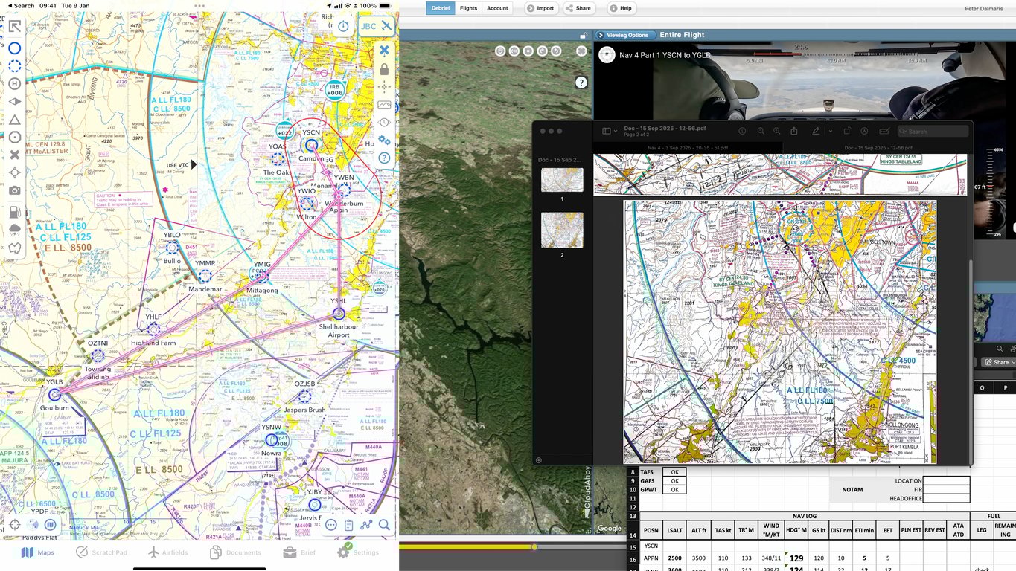Toggle the map lock padlock
The height and width of the screenshot is (571, 1016).
384,68
